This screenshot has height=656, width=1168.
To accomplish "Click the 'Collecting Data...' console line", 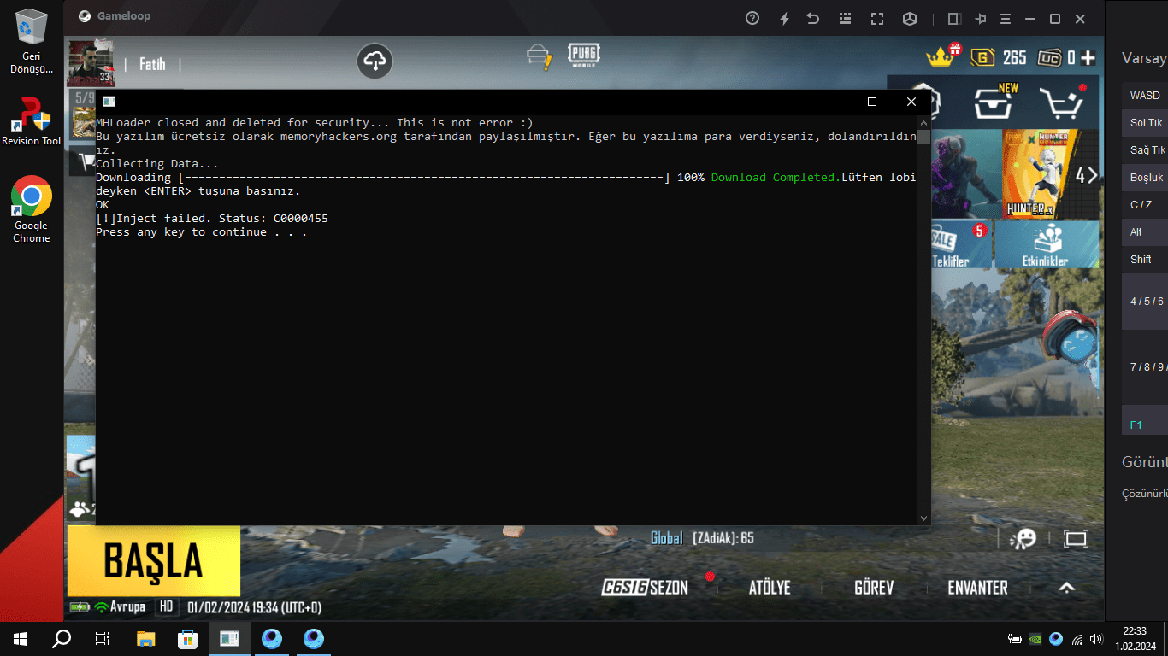I will tap(157, 164).
